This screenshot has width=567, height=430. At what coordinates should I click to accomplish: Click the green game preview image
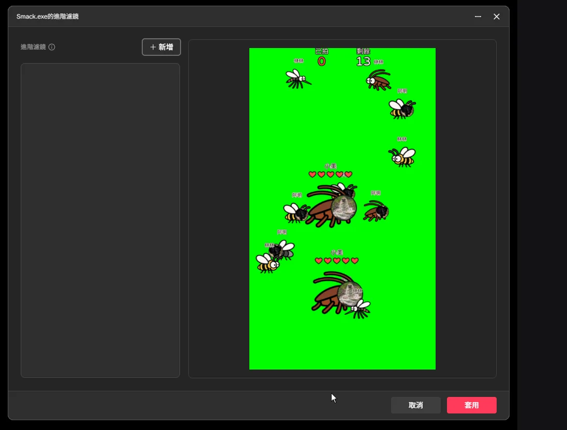342,208
